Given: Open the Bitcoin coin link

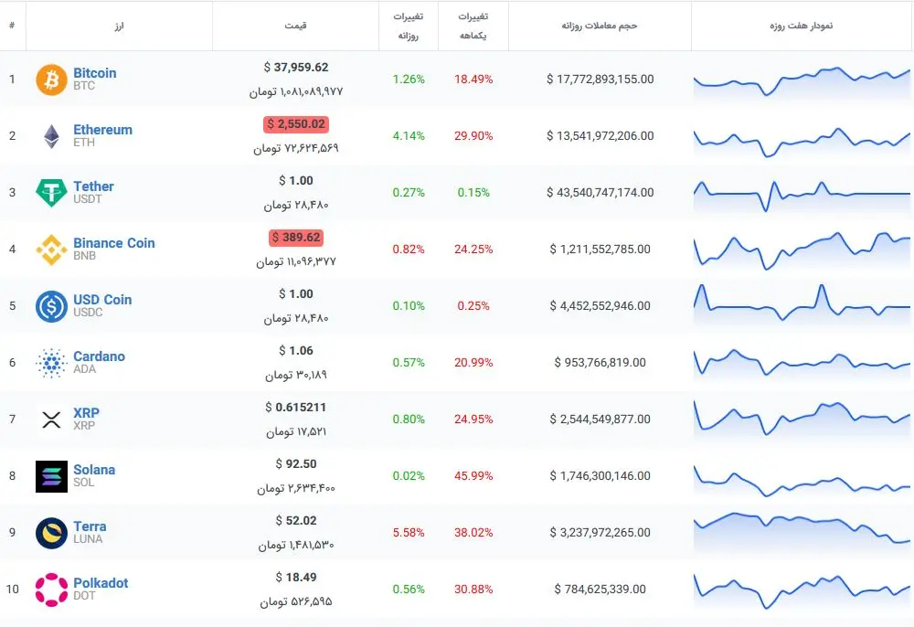Looking at the screenshot, I should (x=94, y=73).
